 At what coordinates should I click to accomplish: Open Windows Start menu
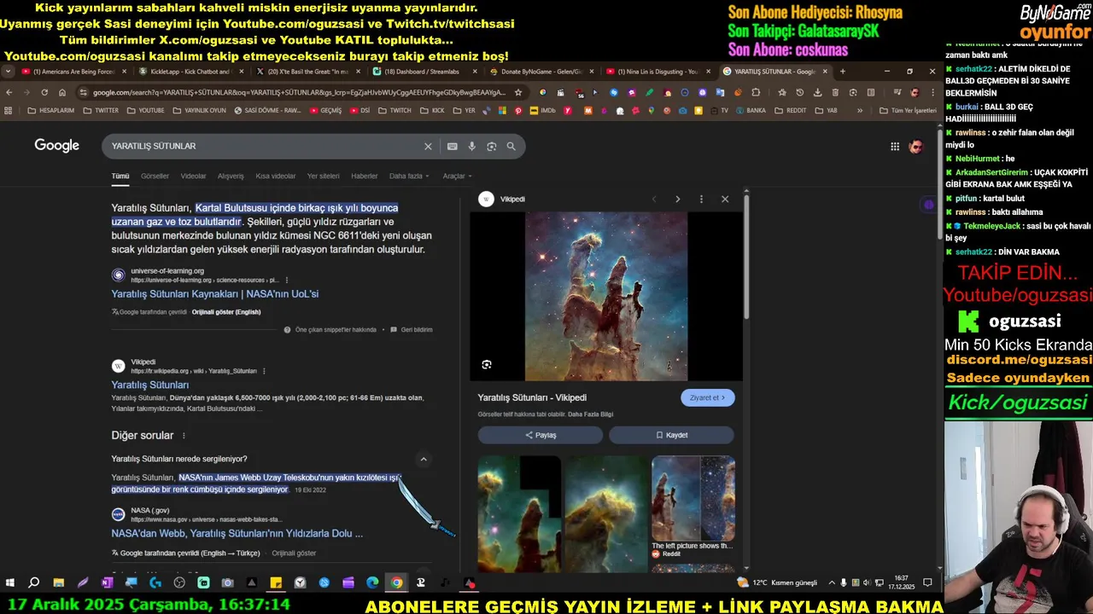point(10,583)
